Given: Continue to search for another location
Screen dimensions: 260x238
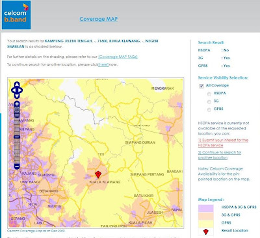Looking at the screenshot, I should pos(220,155).
